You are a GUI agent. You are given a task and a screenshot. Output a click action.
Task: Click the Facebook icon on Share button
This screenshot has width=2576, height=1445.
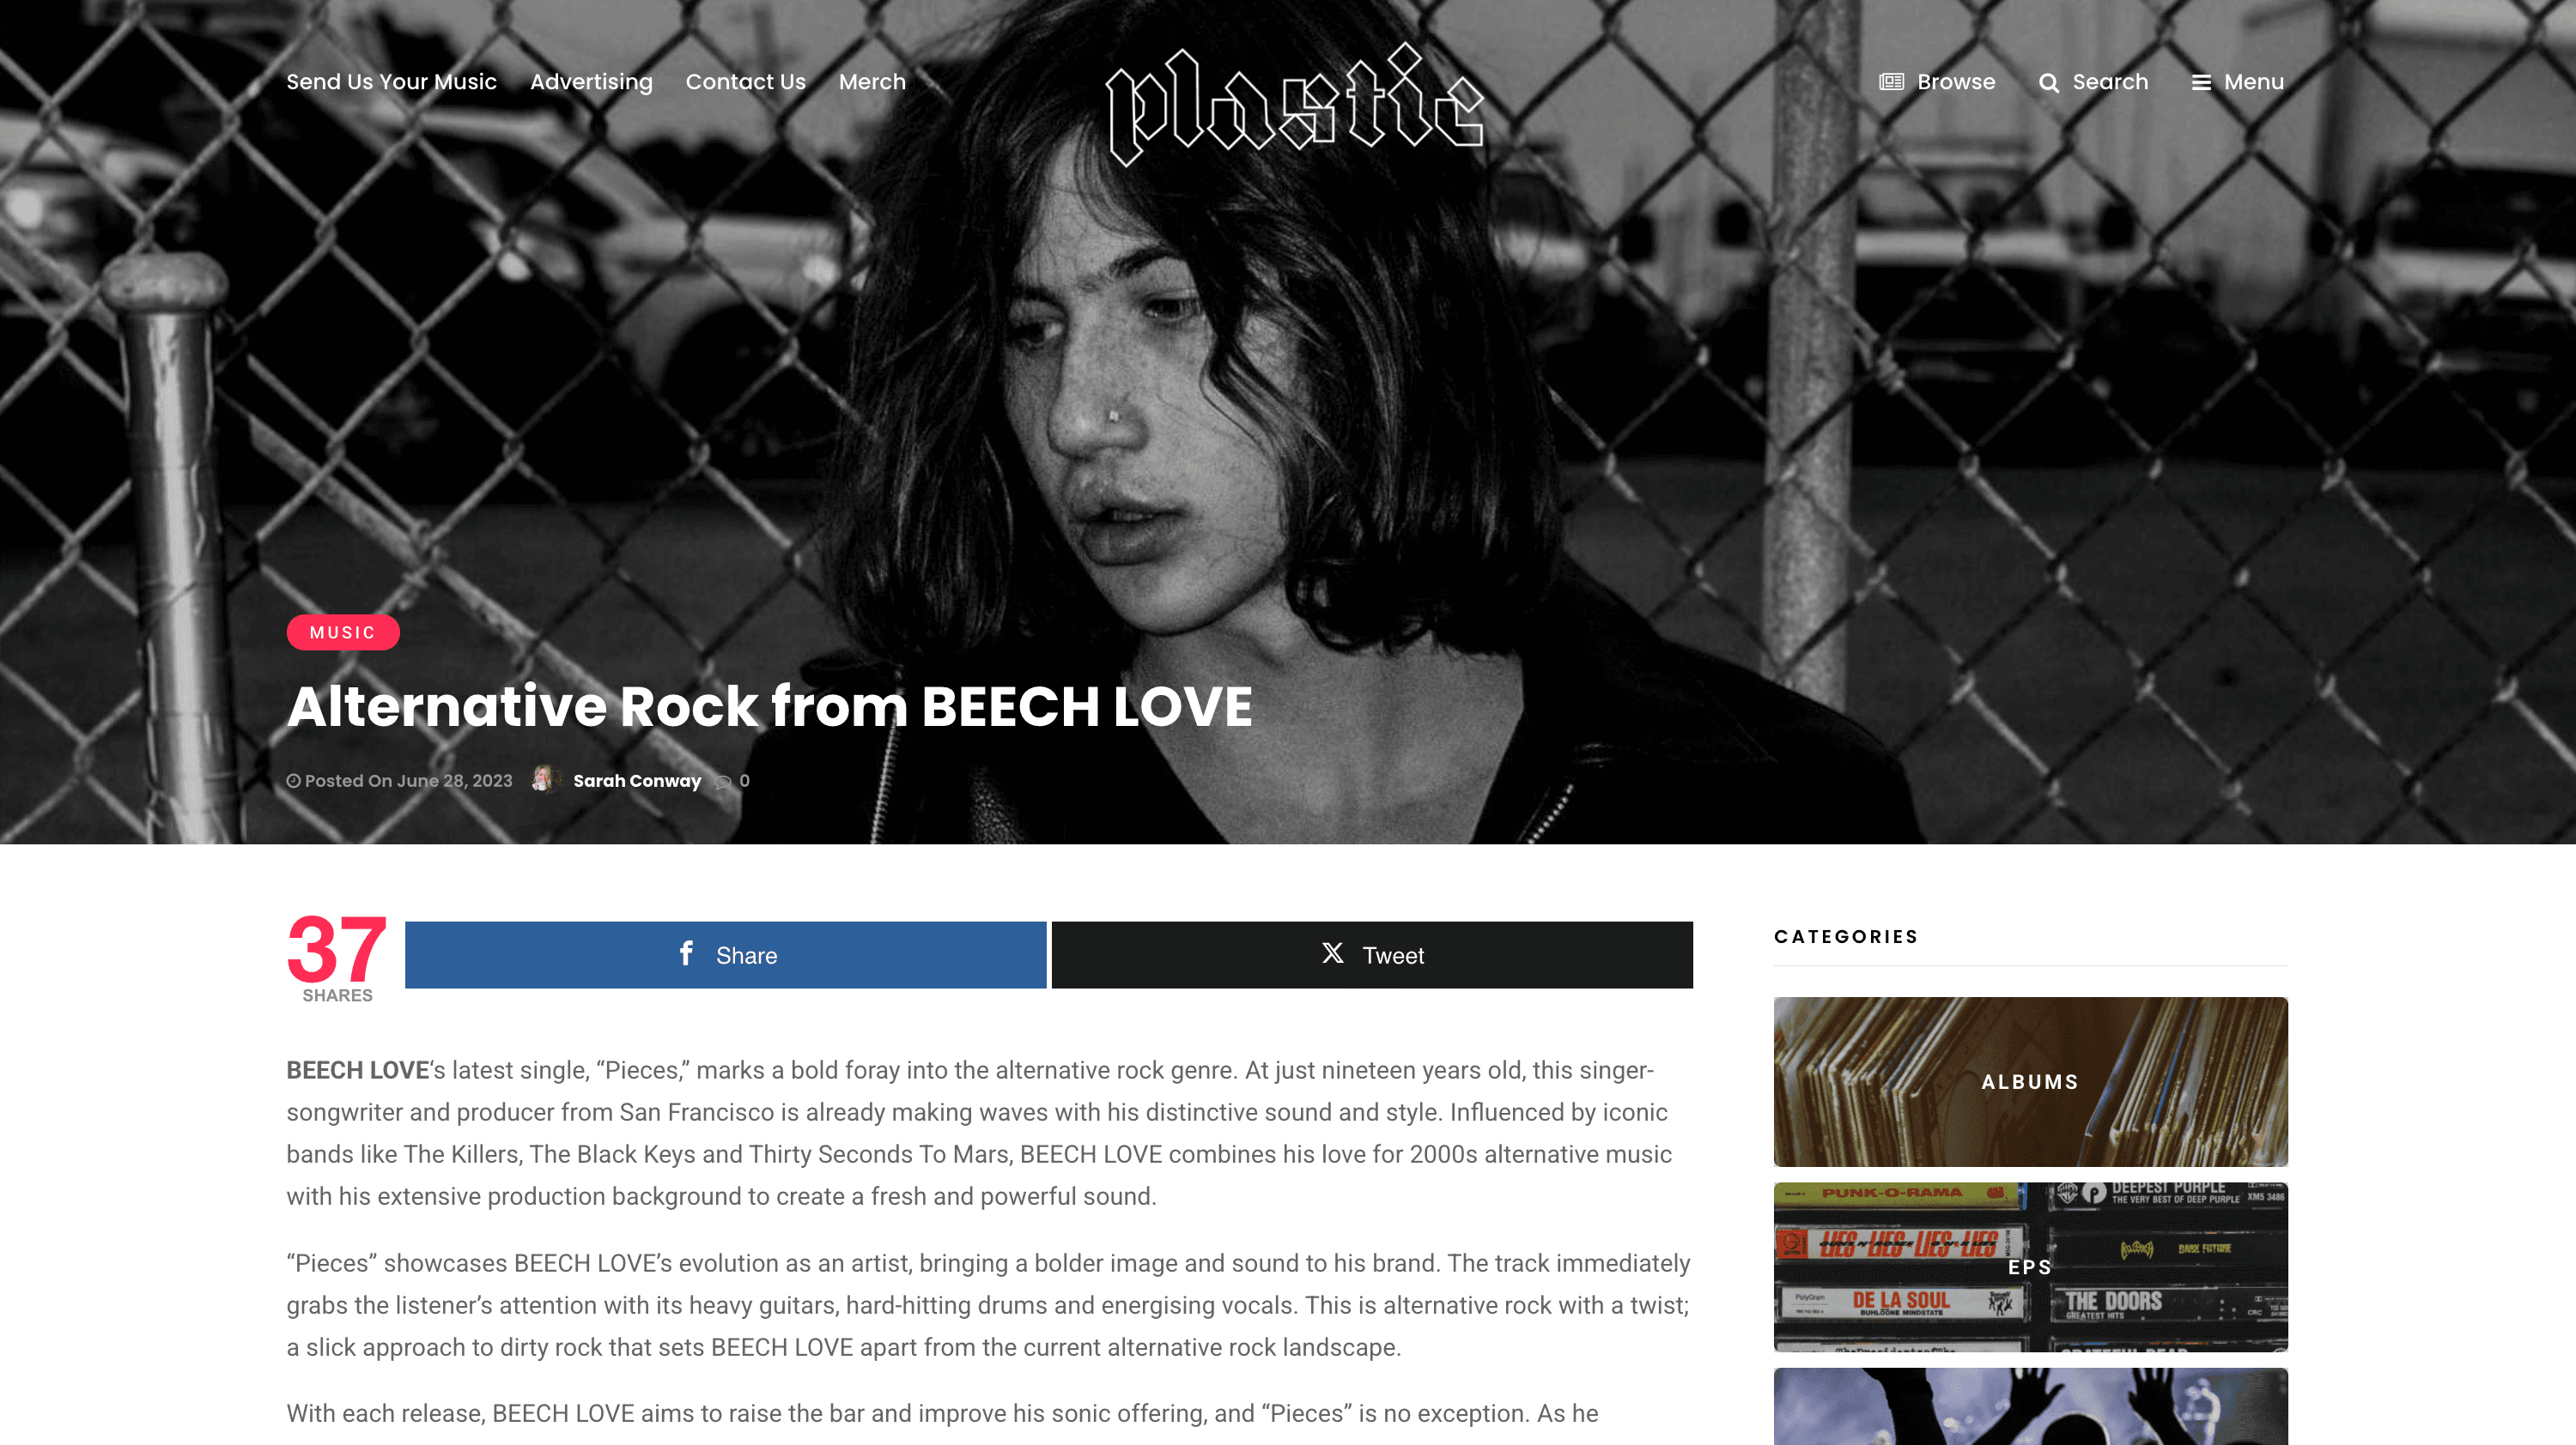686,953
